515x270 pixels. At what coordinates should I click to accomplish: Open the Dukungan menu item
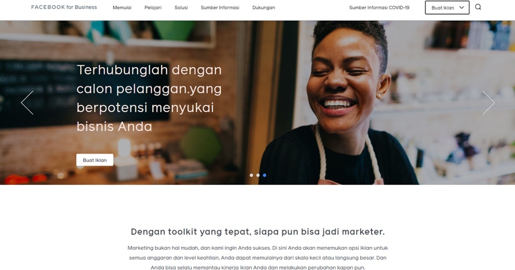click(x=264, y=8)
